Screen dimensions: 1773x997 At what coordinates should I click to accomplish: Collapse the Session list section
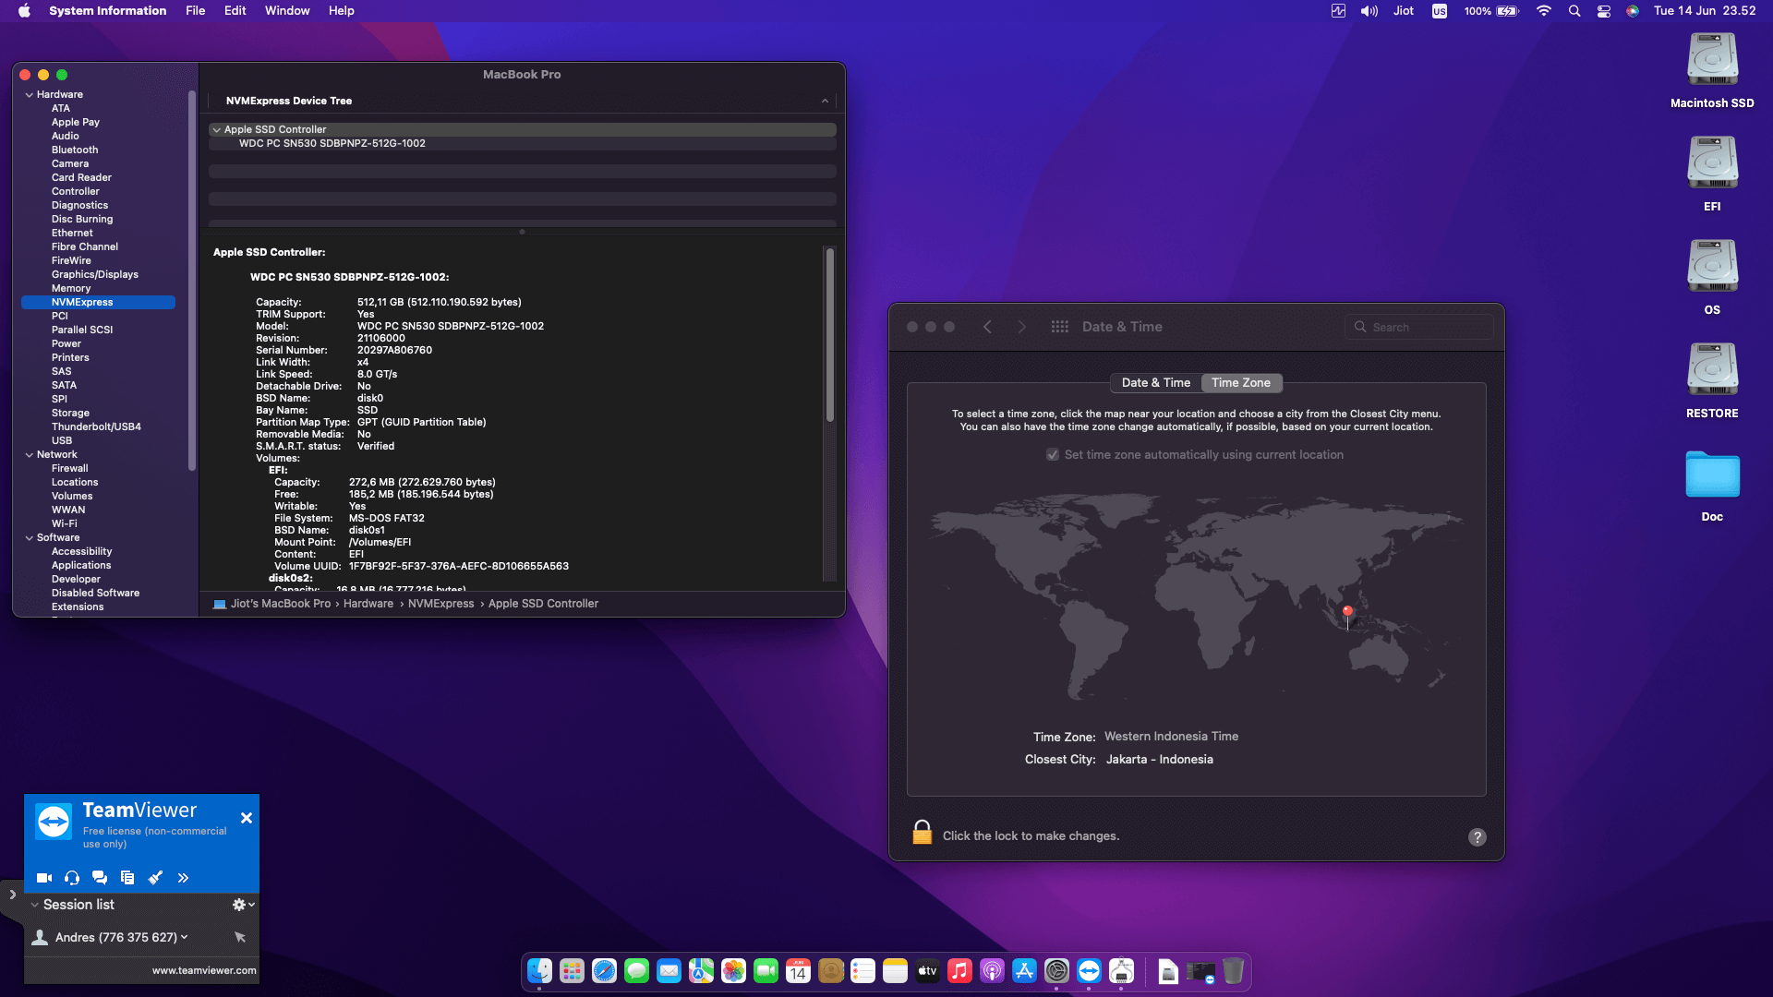coord(35,905)
